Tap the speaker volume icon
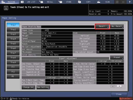Screen dimensions: 133x100 [x=123, y=2]
